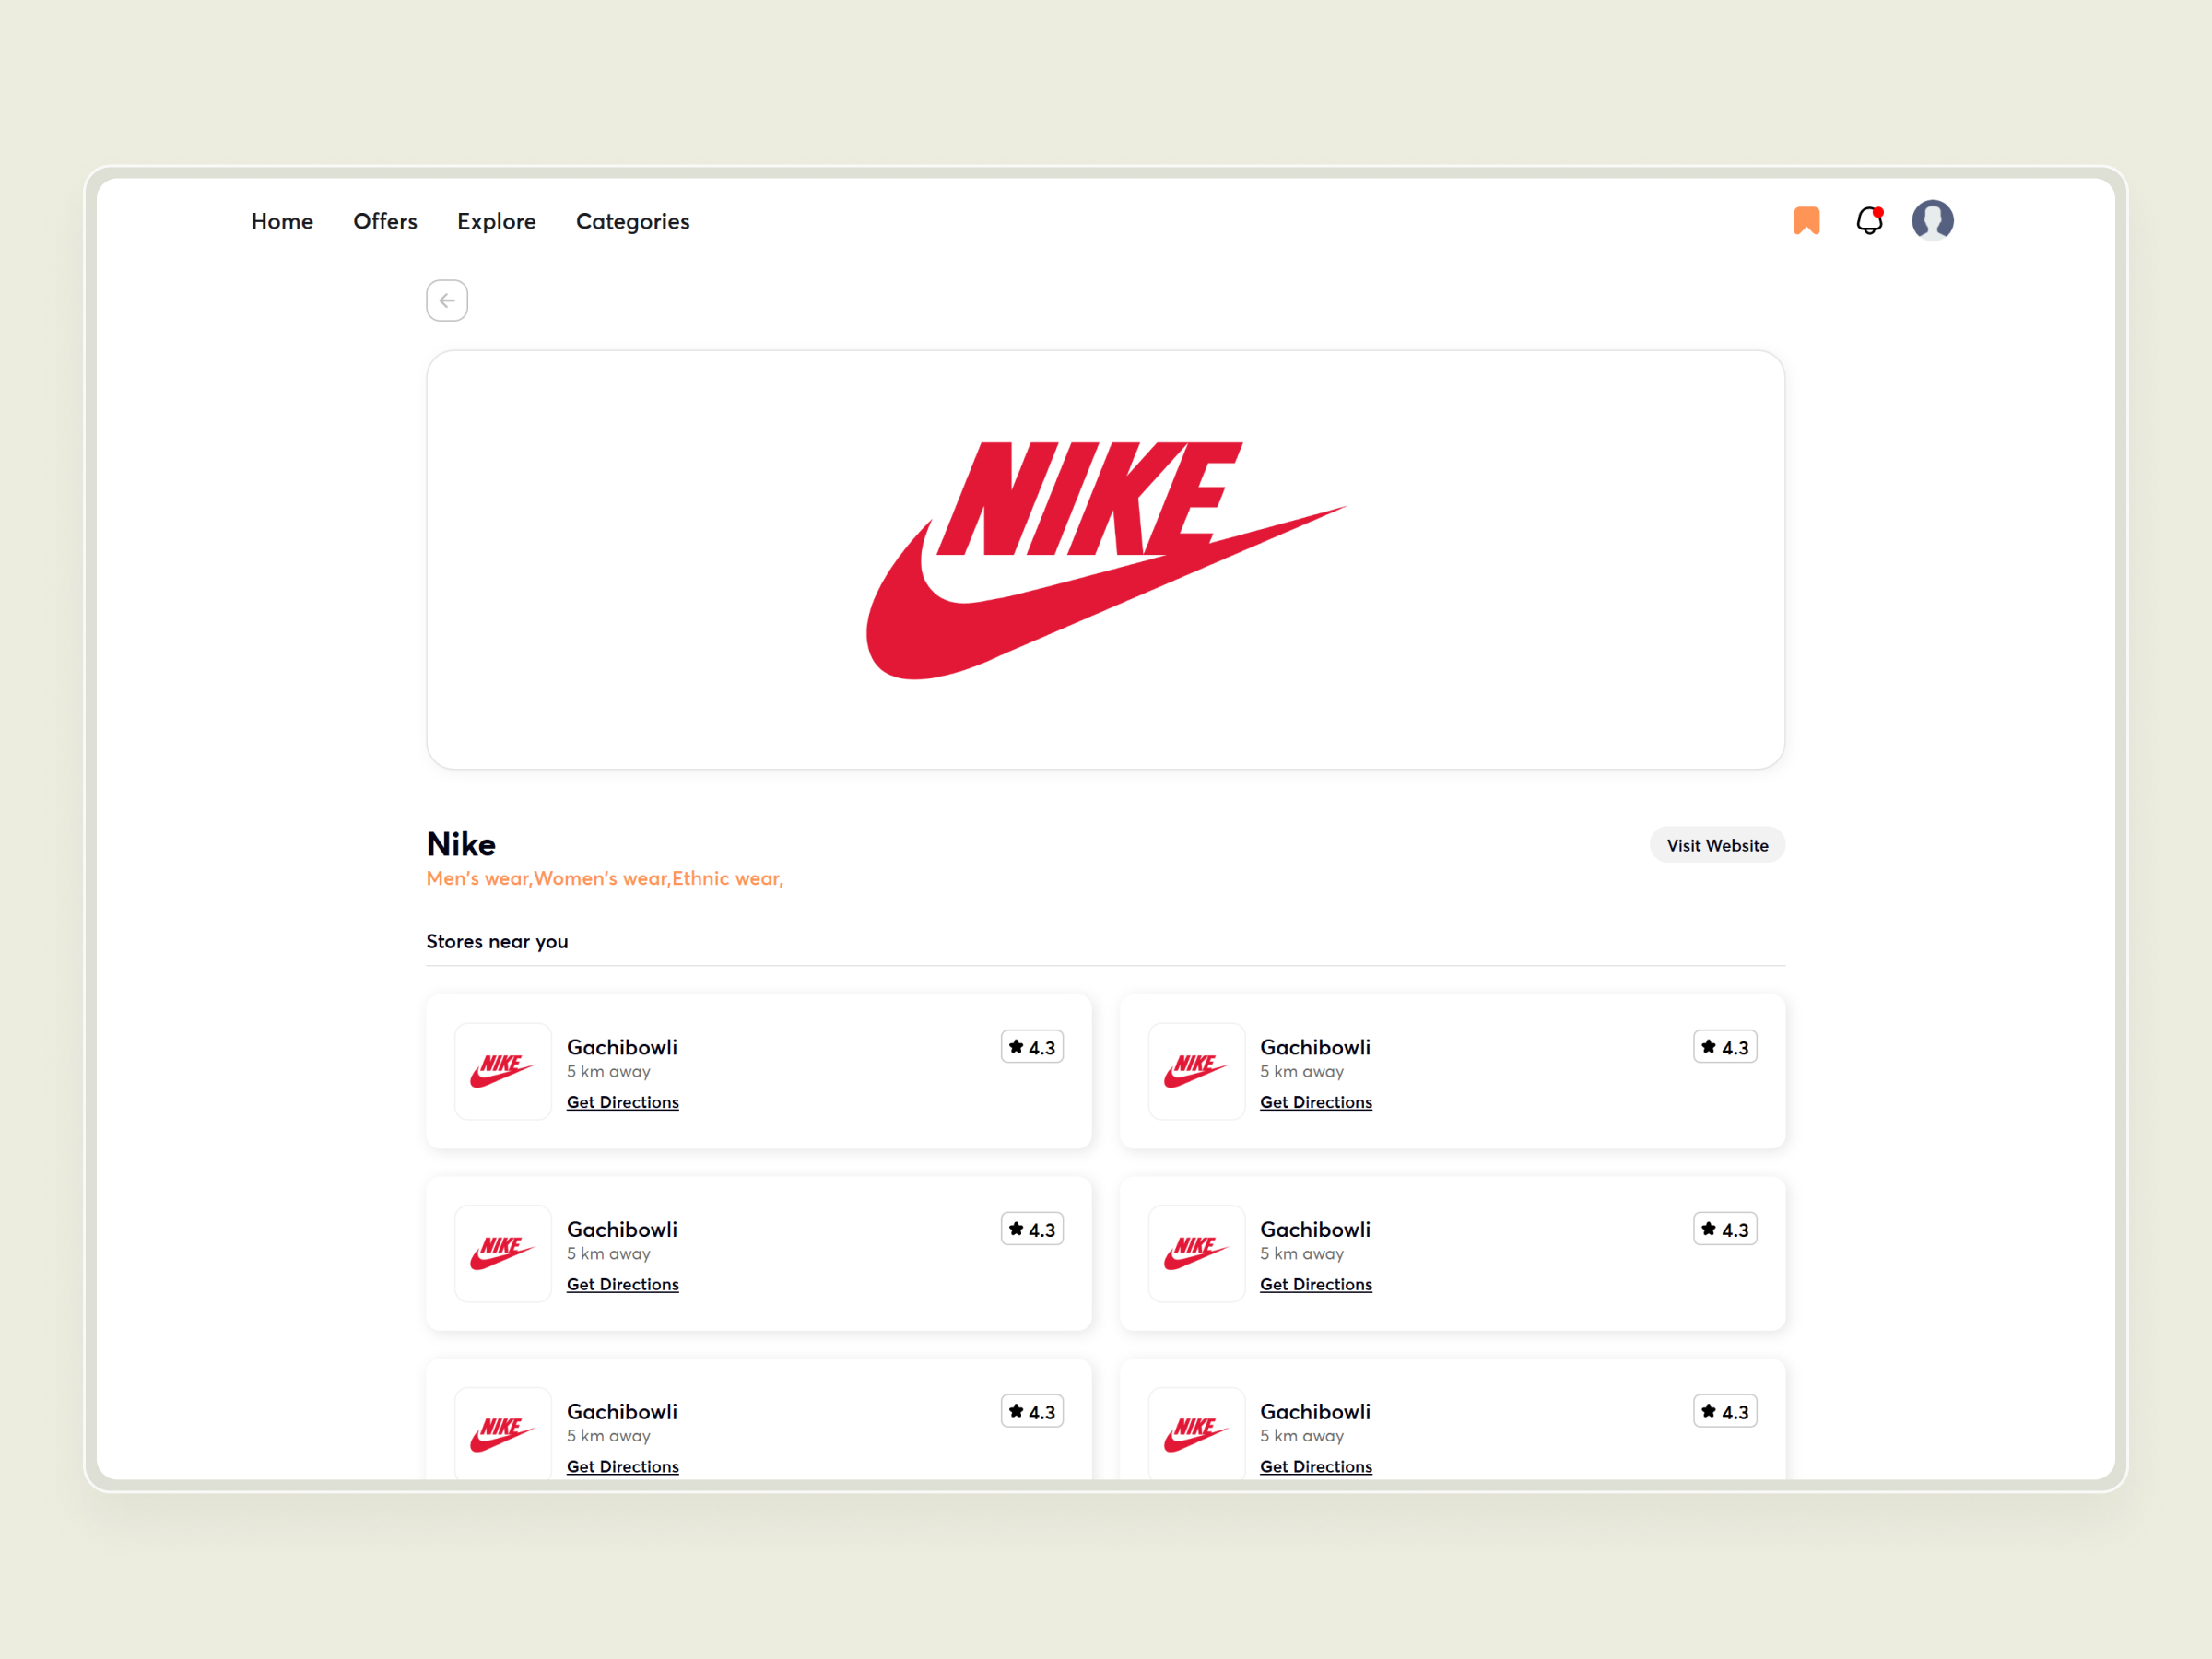
Task: Click the Nike logo icon on second-row left card
Action: click(503, 1253)
